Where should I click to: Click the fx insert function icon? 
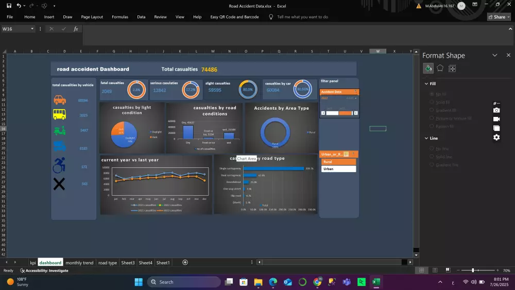[76, 29]
